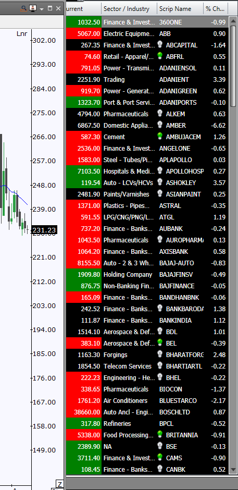Screen dimensions: 238x490
Task: Sort by the Scrip Name column header
Action: click(180, 9)
